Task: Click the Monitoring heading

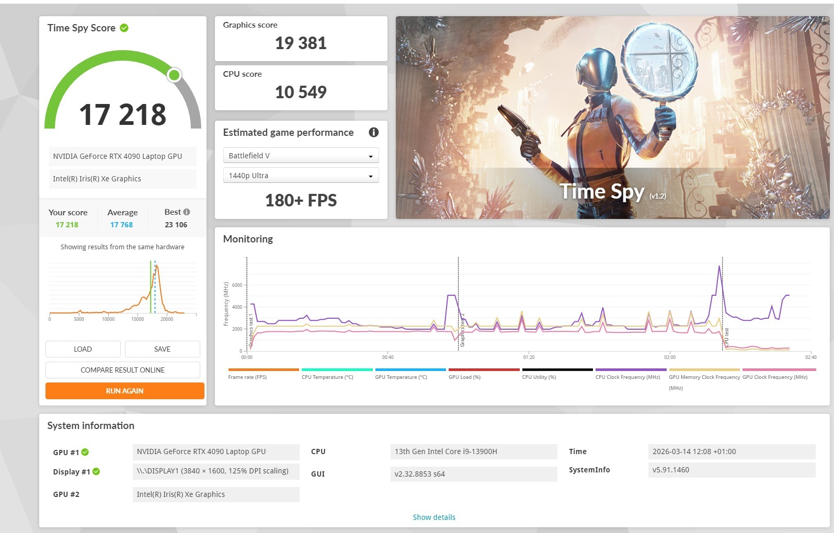Action: [248, 239]
